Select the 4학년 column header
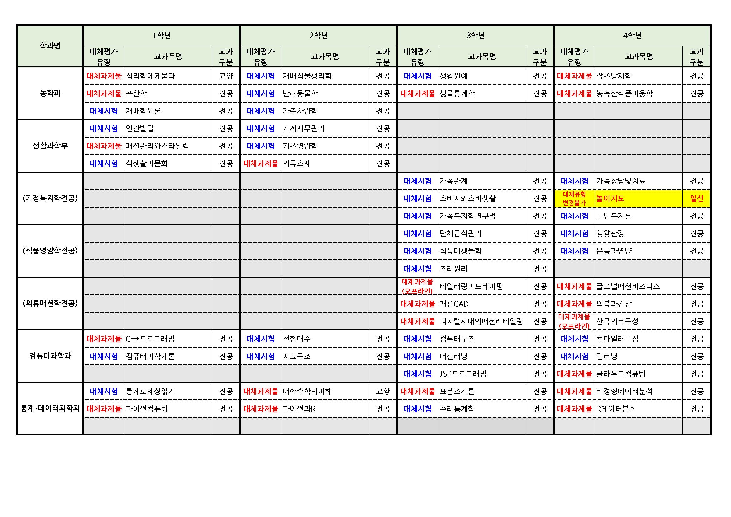The height and width of the screenshot is (517, 731). click(x=632, y=35)
